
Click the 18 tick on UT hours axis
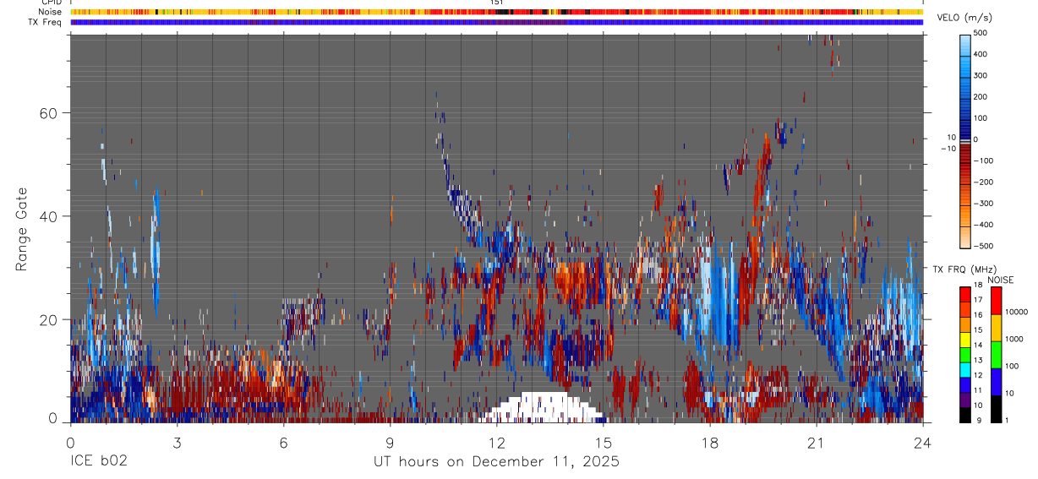[x=710, y=442]
